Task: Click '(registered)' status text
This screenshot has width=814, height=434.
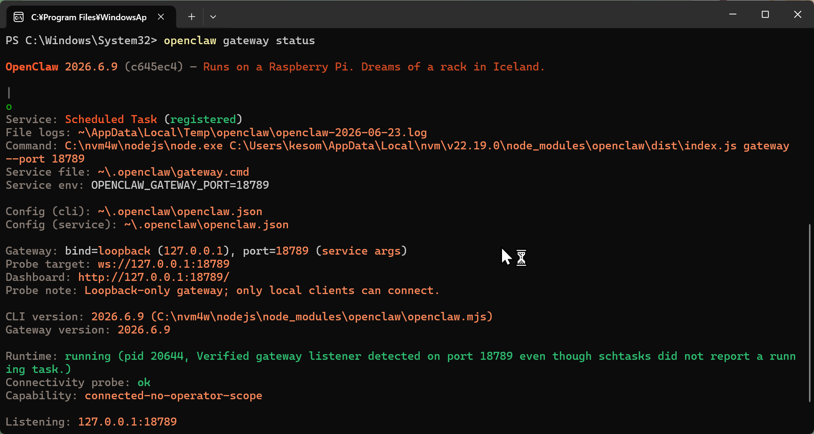Action: tap(203, 120)
